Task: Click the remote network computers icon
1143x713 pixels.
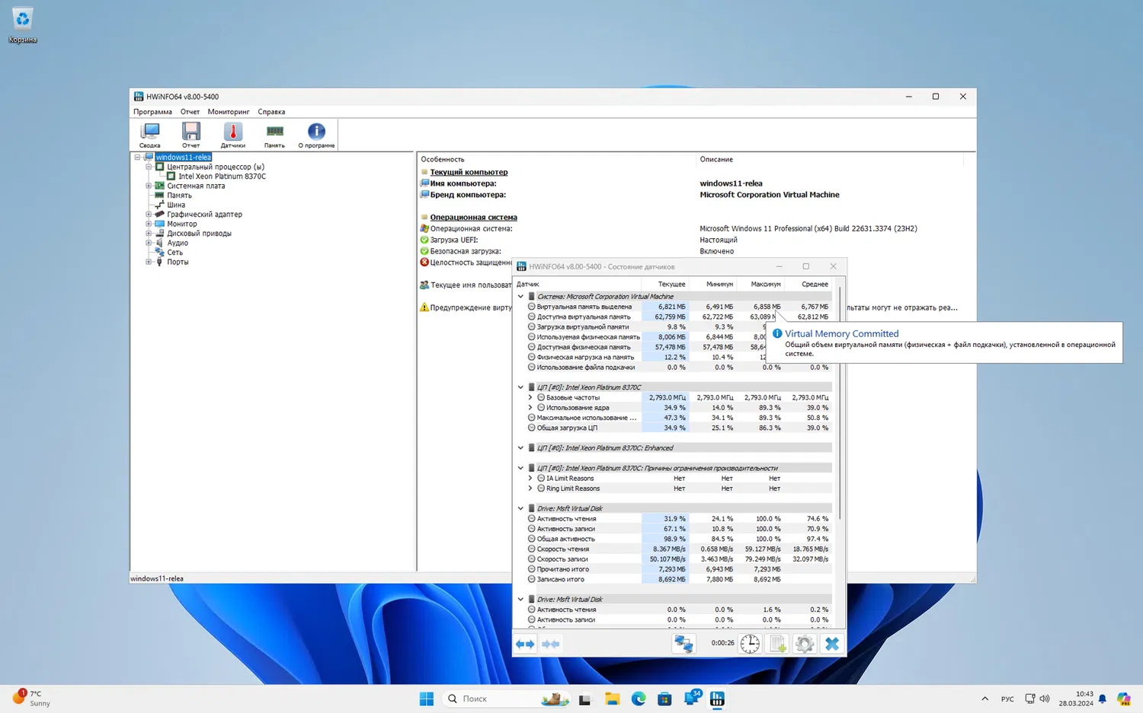Action: (684, 644)
